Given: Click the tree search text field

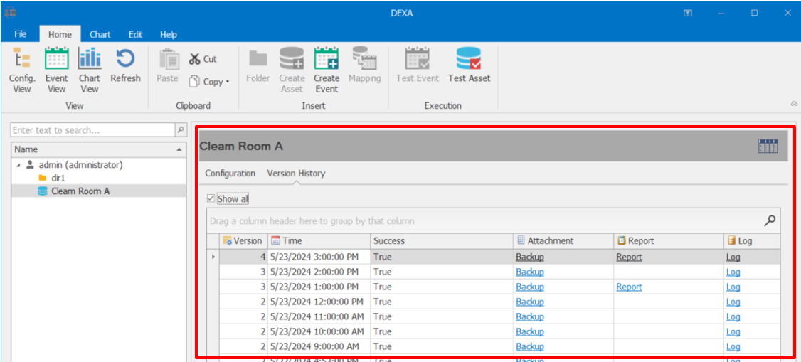Looking at the screenshot, I should click(92, 130).
